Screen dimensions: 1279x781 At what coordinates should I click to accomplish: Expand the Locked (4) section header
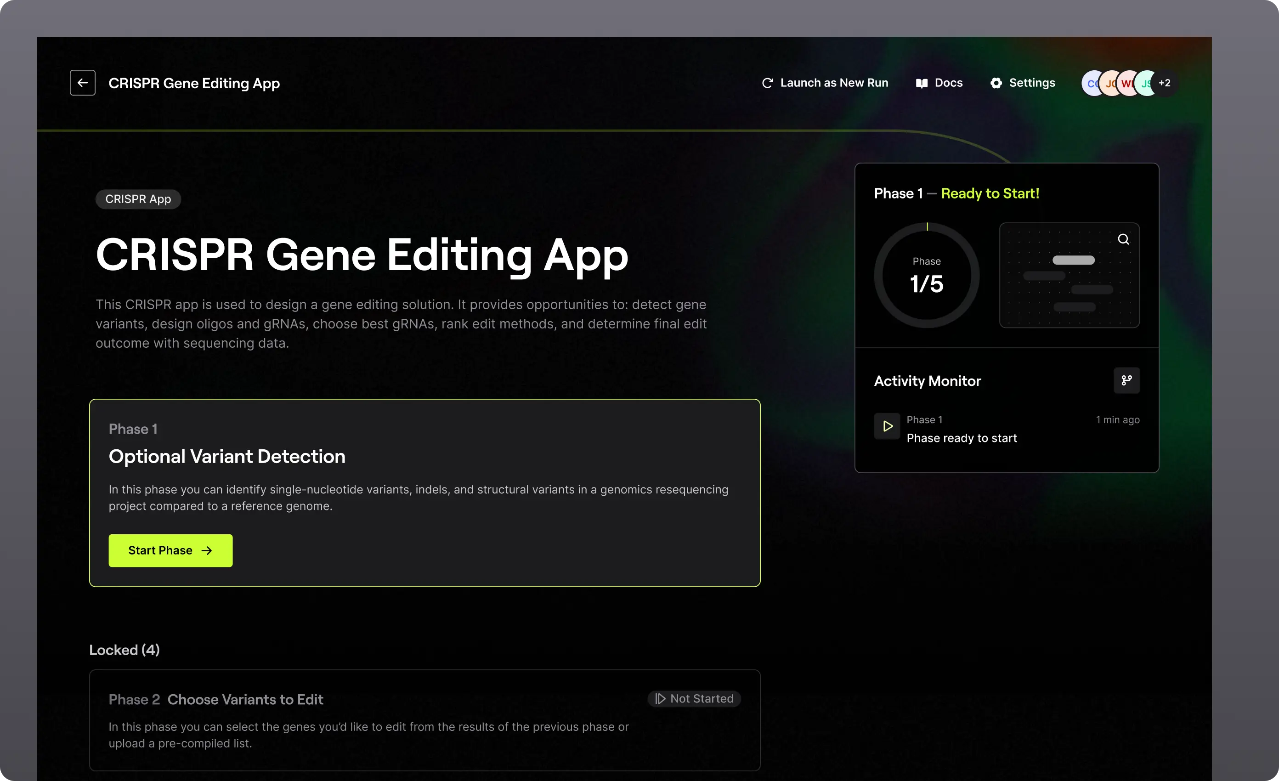[x=125, y=650]
